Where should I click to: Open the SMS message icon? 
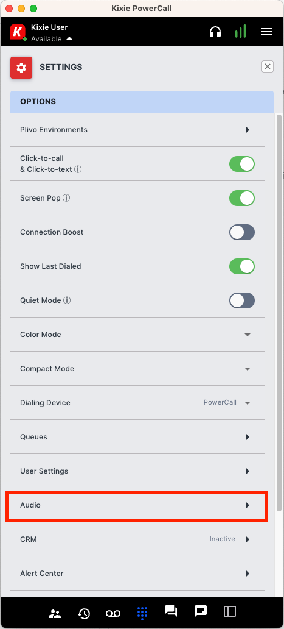[201, 611]
